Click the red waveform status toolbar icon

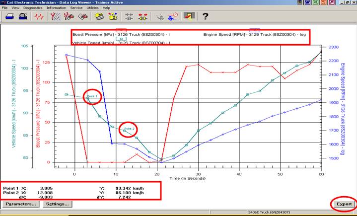(38, 16)
